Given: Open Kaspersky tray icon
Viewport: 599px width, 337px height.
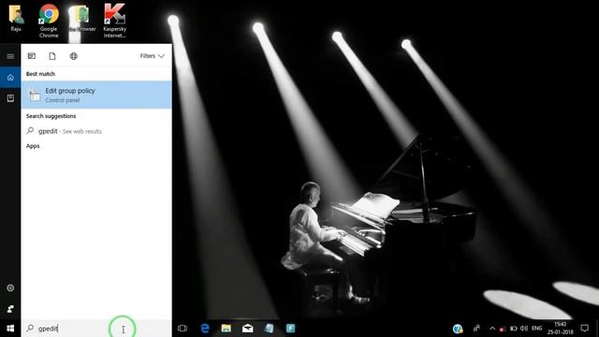Looking at the screenshot, I should click(503, 329).
